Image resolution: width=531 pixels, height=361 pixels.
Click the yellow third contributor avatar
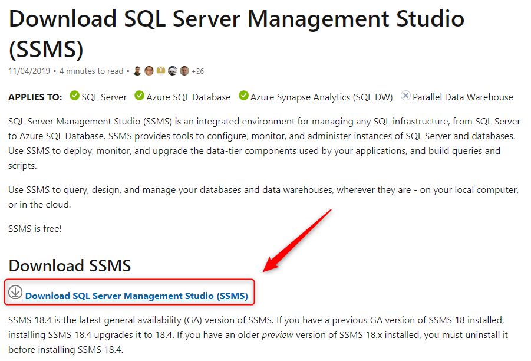pyautogui.click(x=161, y=71)
